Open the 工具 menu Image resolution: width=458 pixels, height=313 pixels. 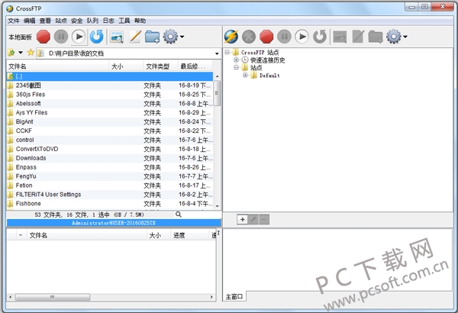(x=124, y=21)
